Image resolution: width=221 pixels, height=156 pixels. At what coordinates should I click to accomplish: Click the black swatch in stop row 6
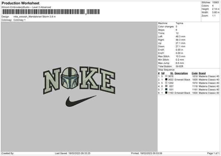point(166,93)
